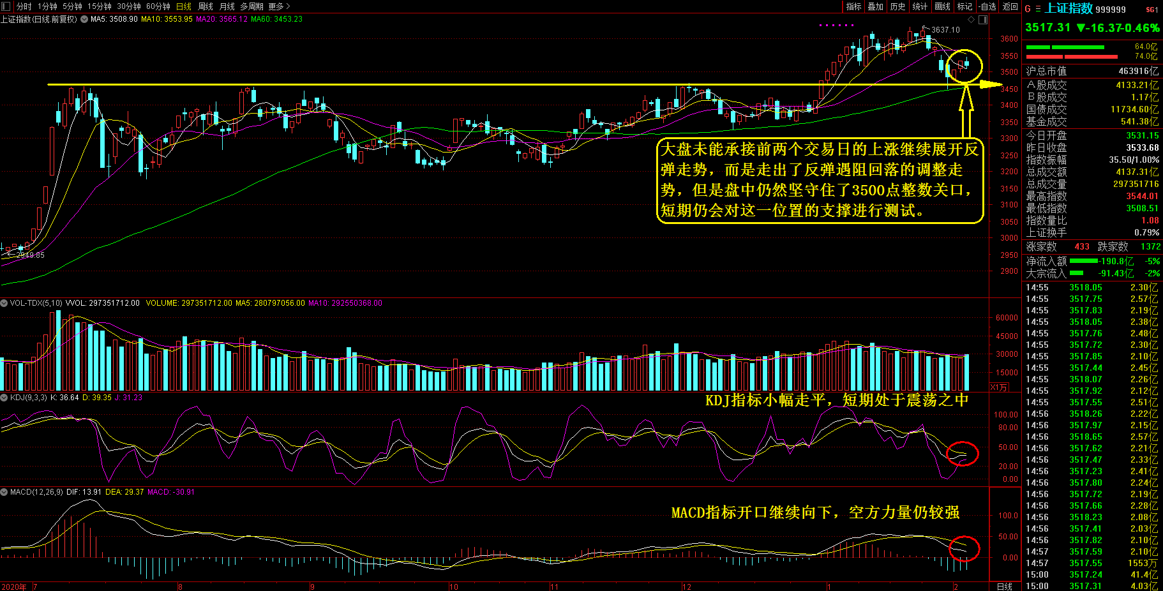The height and width of the screenshot is (591, 1163).
Task: Click the 昨日收盘 3533.68 row
Action: pyautogui.click(x=1092, y=147)
